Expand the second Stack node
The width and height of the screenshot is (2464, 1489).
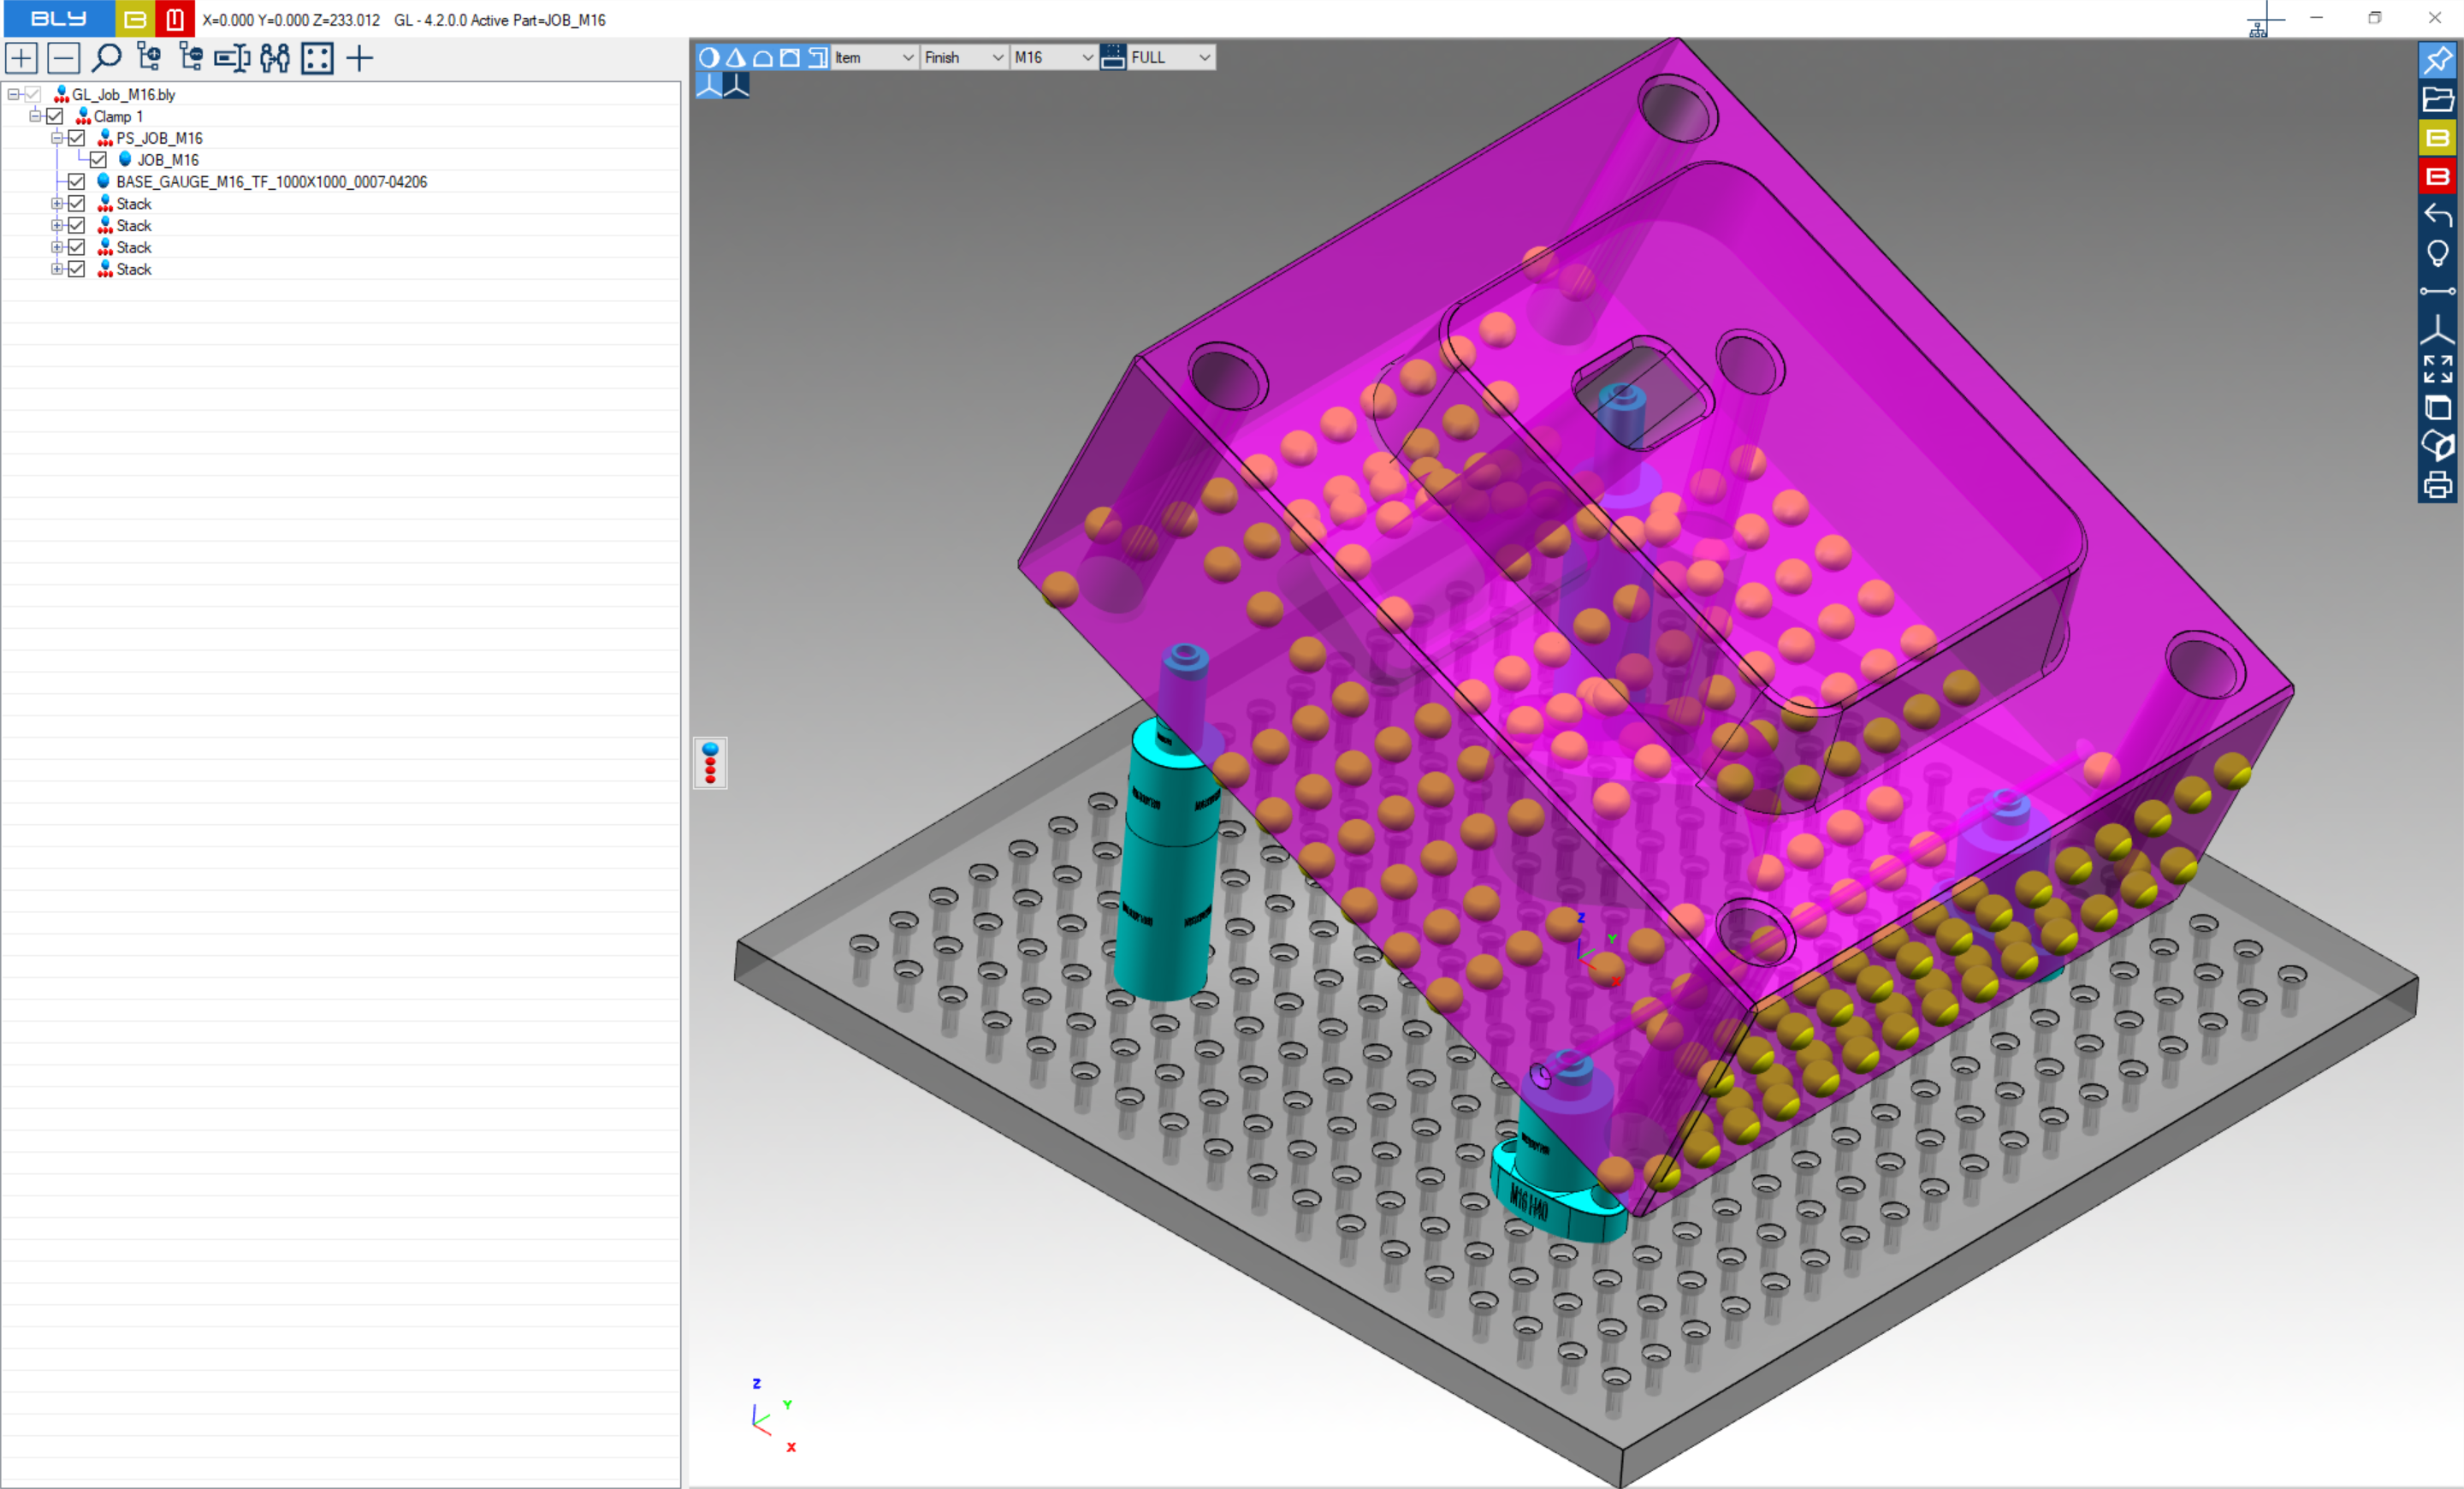(x=57, y=225)
